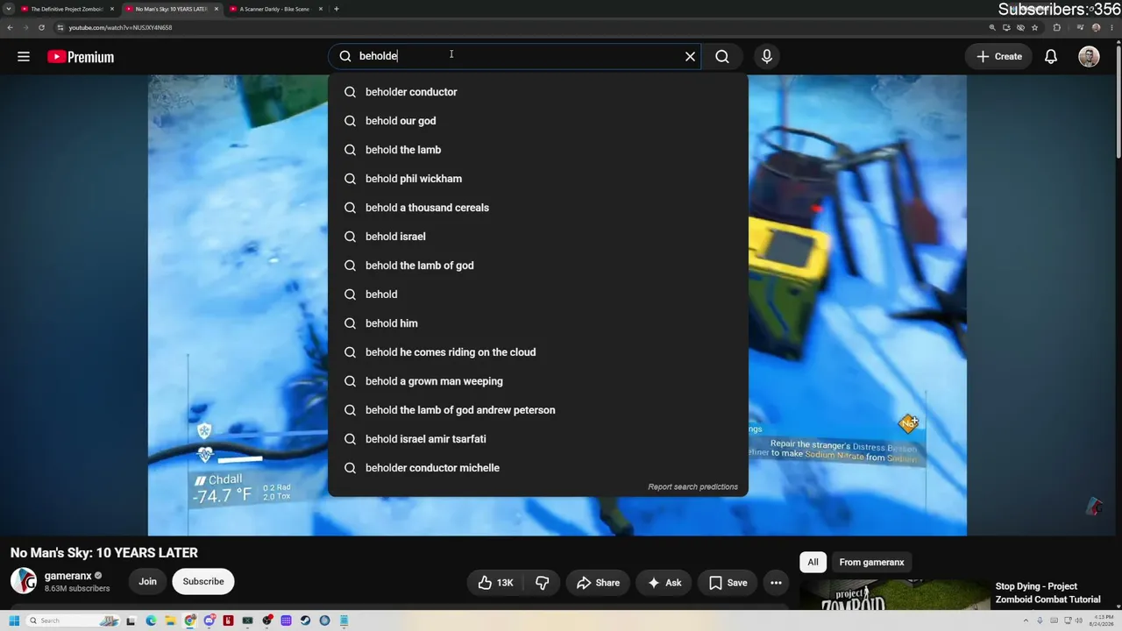The height and width of the screenshot is (631, 1122).
Task: Select the "behold the lamb of god" suggestion
Action: click(538, 266)
